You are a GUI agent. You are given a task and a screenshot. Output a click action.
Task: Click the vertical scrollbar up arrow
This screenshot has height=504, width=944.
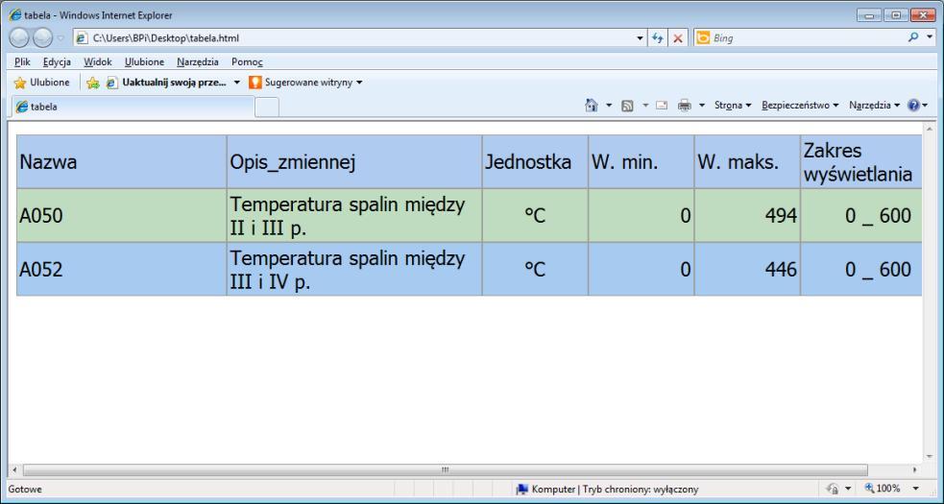point(929,129)
